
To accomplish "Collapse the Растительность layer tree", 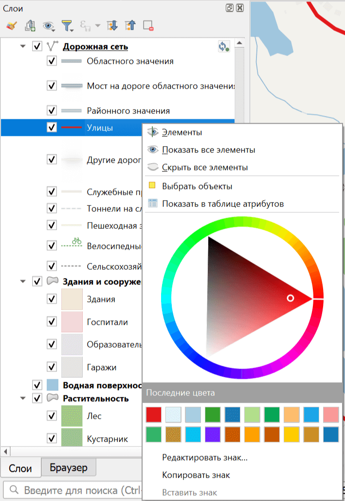I will (x=23, y=398).
